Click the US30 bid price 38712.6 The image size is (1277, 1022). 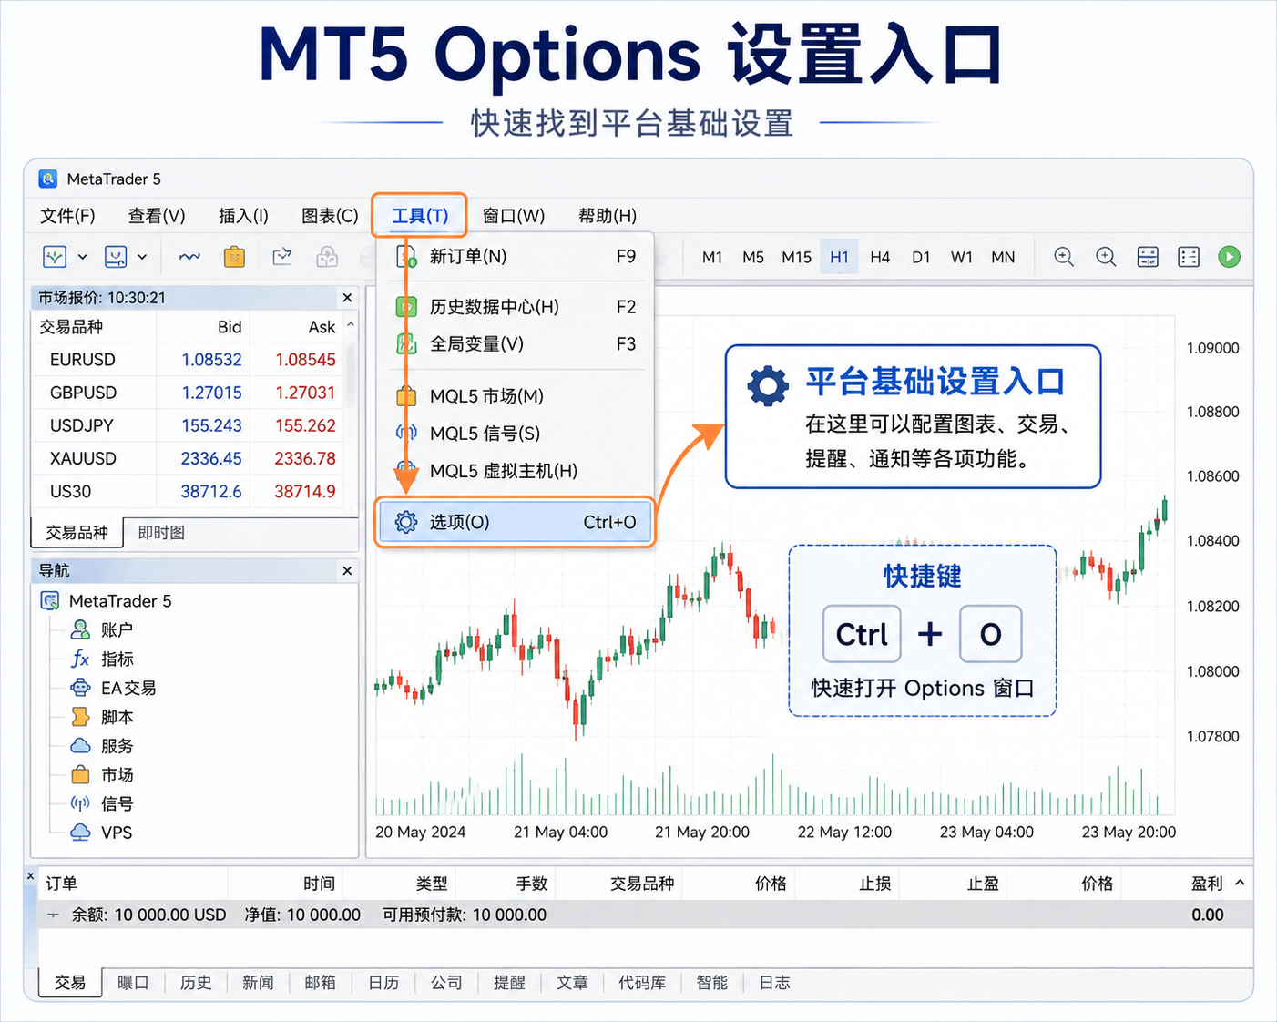pyautogui.click(x=211, y=492)
